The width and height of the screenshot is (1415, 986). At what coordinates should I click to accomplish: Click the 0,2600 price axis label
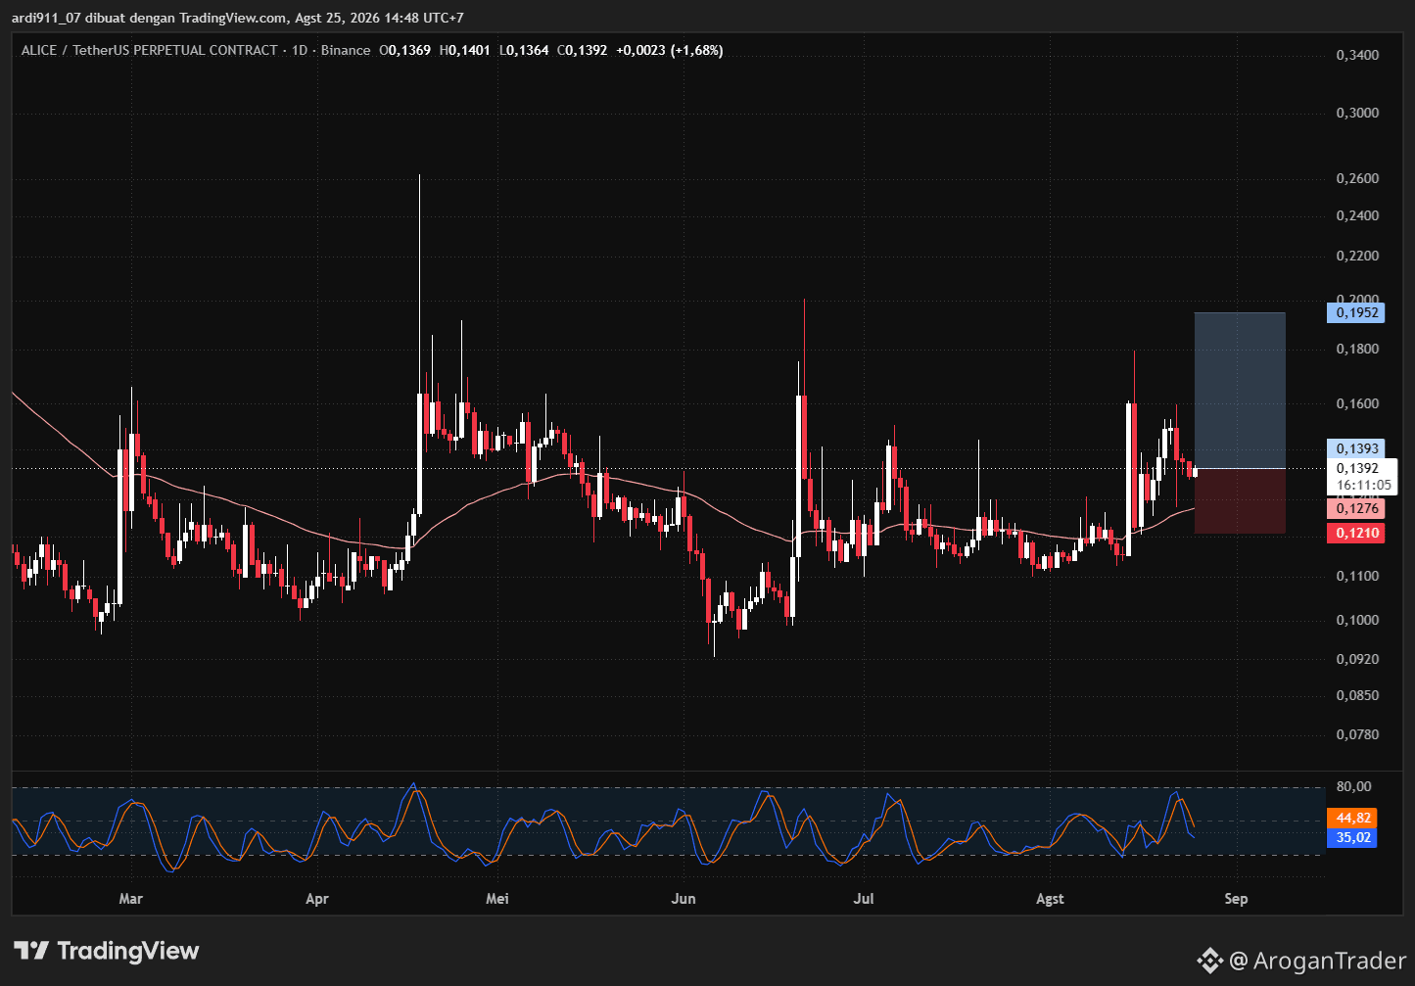[x=1357, y=178]
